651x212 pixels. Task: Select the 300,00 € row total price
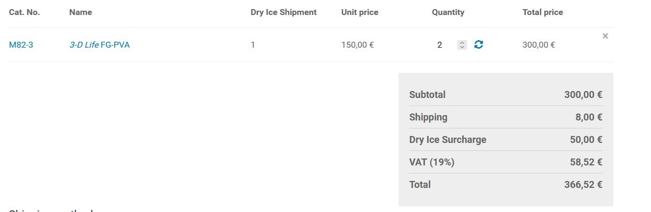click(539, 45)
